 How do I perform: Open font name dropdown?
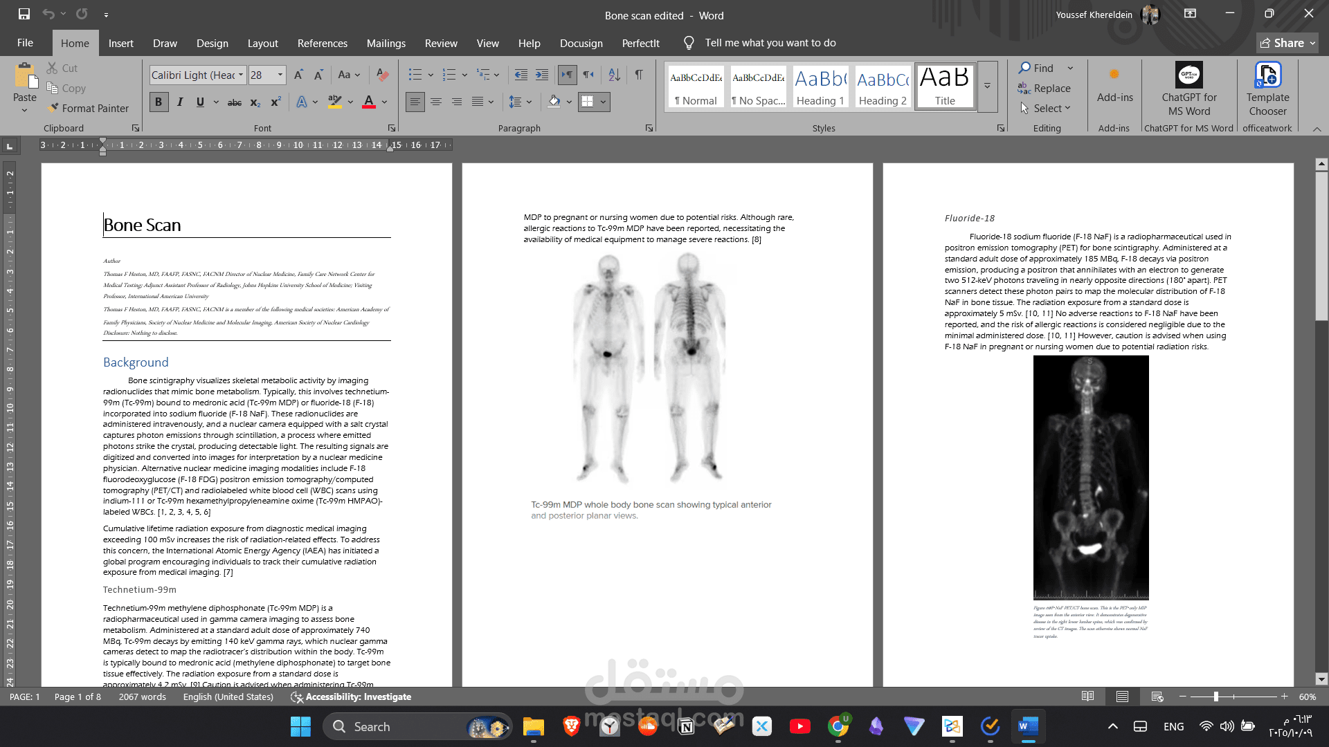point(241,75)
